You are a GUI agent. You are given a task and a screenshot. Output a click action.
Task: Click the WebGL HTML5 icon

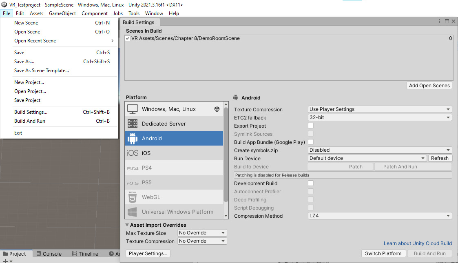click(x=133, y=197)
